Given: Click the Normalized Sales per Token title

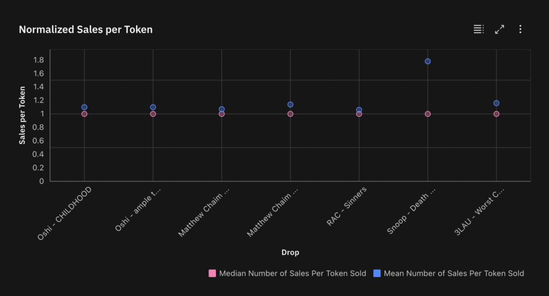Looking at the screenshot, I should tap(86, 30).
